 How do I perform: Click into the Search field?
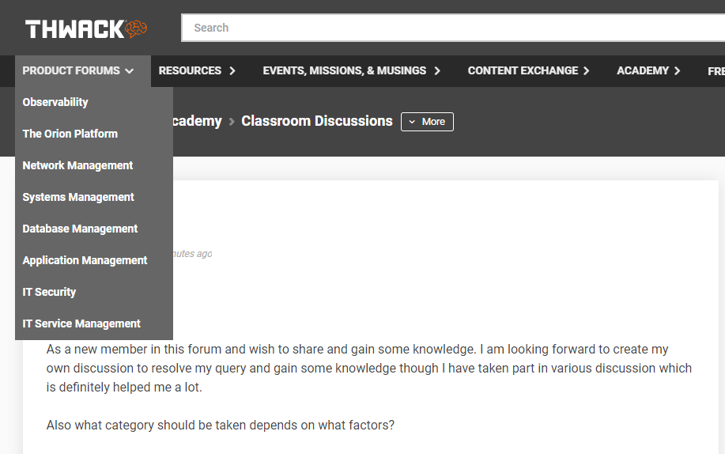pyautogui.click(x=453, y=28)
